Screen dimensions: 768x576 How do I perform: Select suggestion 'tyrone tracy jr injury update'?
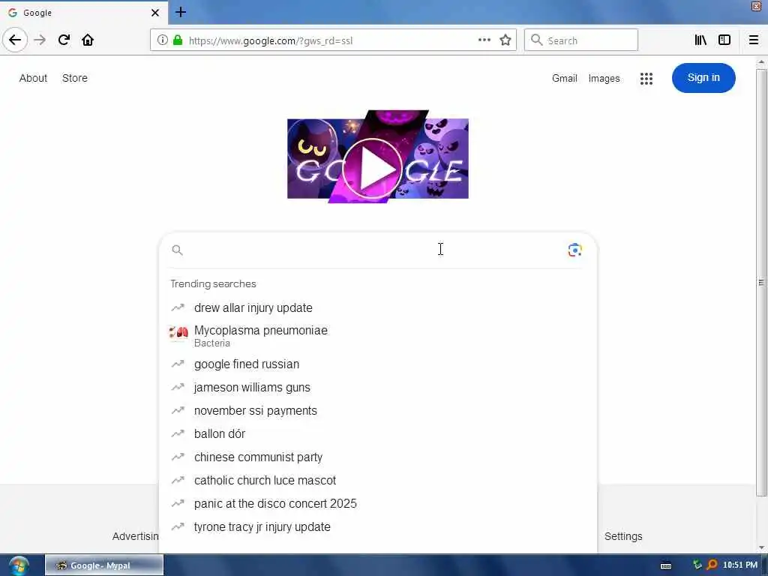point(378,527)
